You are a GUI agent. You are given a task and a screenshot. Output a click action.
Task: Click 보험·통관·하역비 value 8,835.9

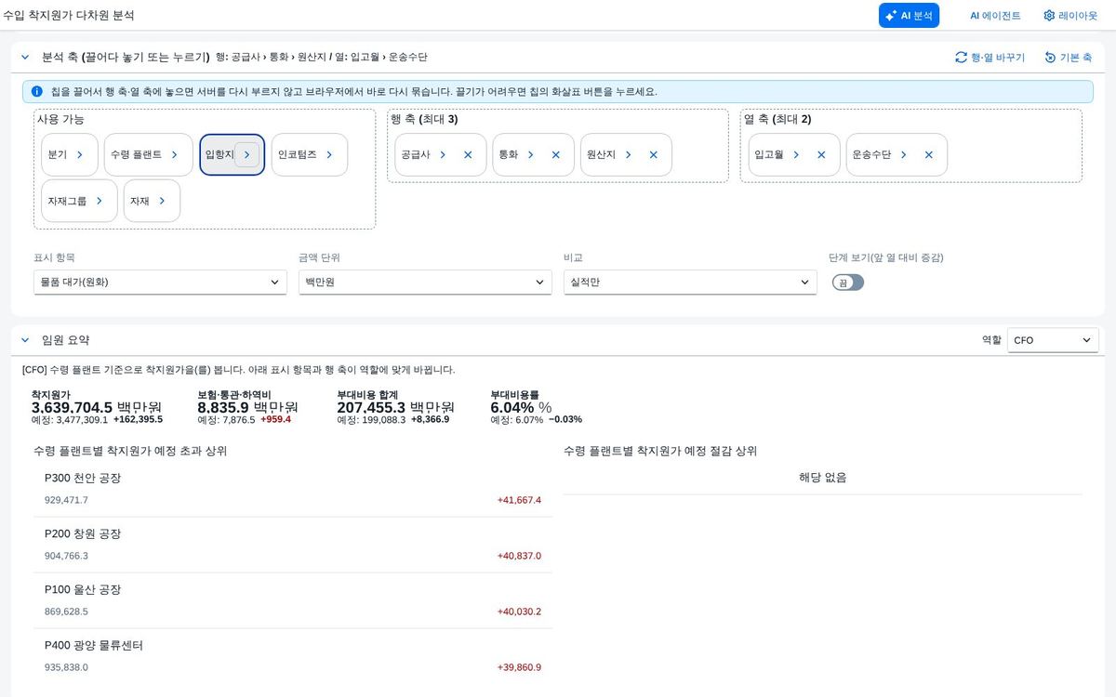click(223, 407)
